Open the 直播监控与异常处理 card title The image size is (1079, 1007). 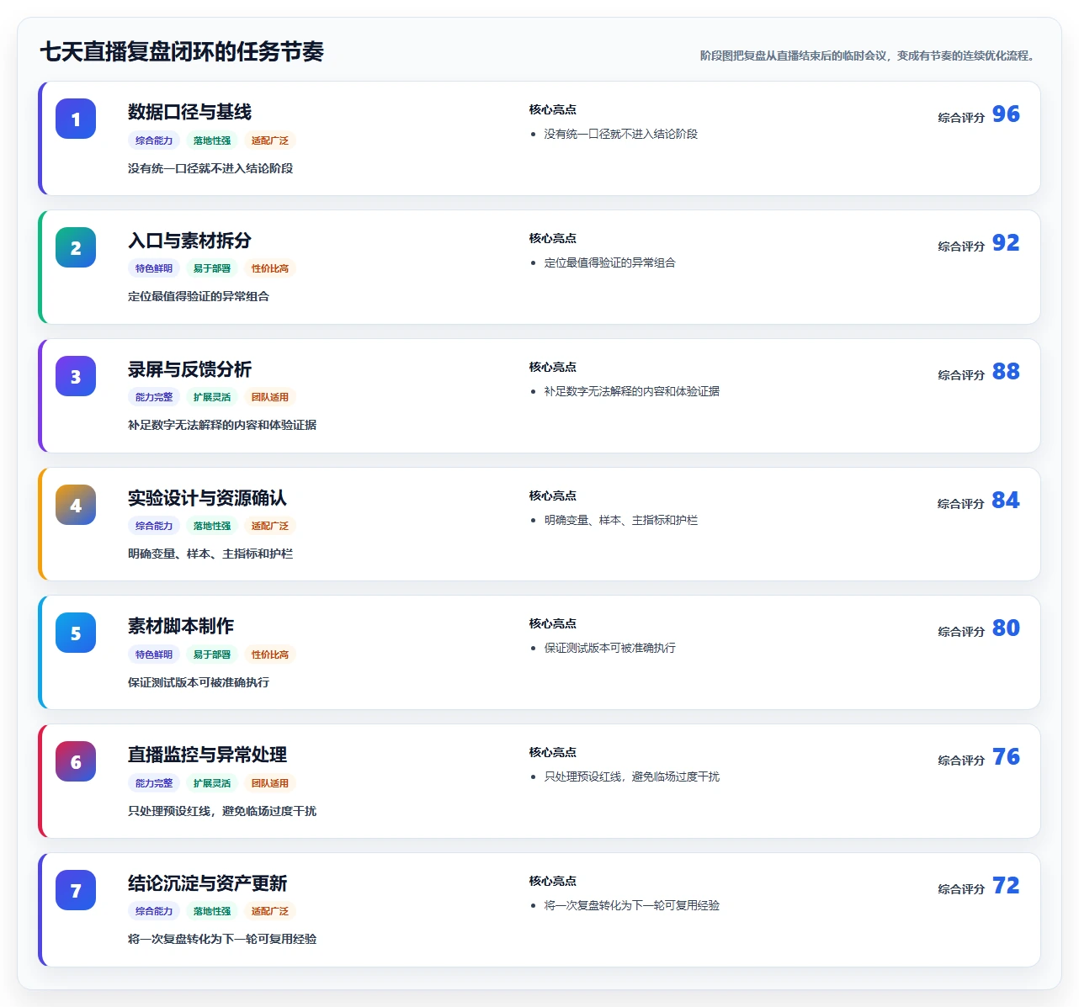click(x=207, y=755)
